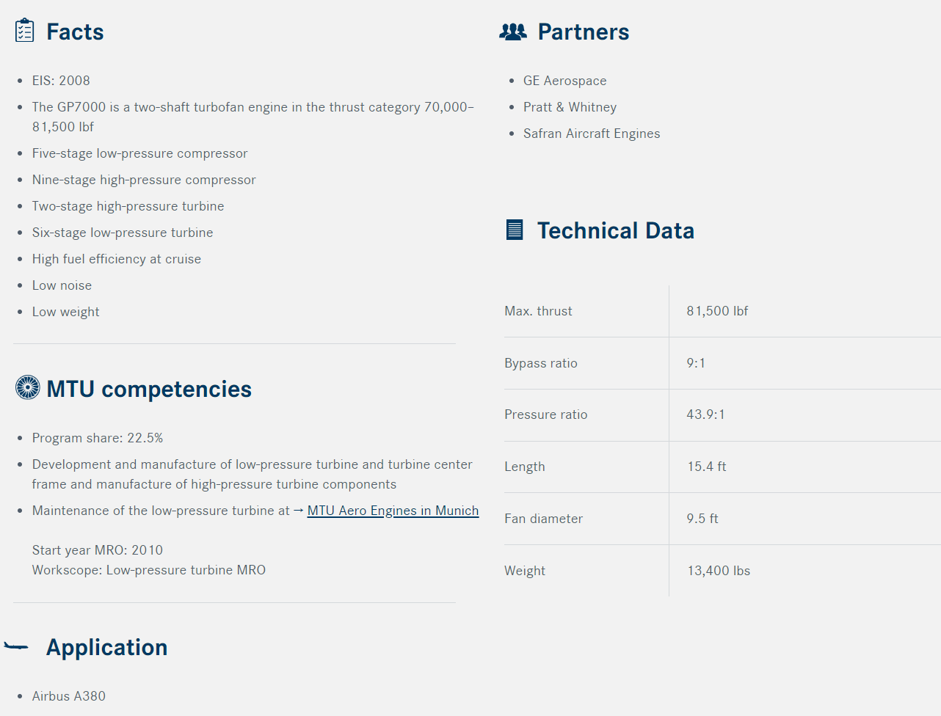The image size is (941, 716).
Task: Click the Facts section heading
Action: 75,32
